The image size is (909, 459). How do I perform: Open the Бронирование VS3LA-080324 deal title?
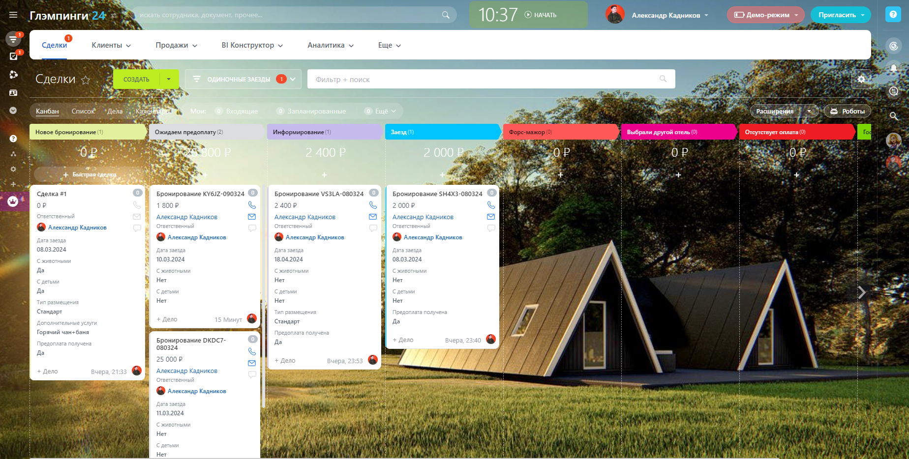click(x=319, y=194)
